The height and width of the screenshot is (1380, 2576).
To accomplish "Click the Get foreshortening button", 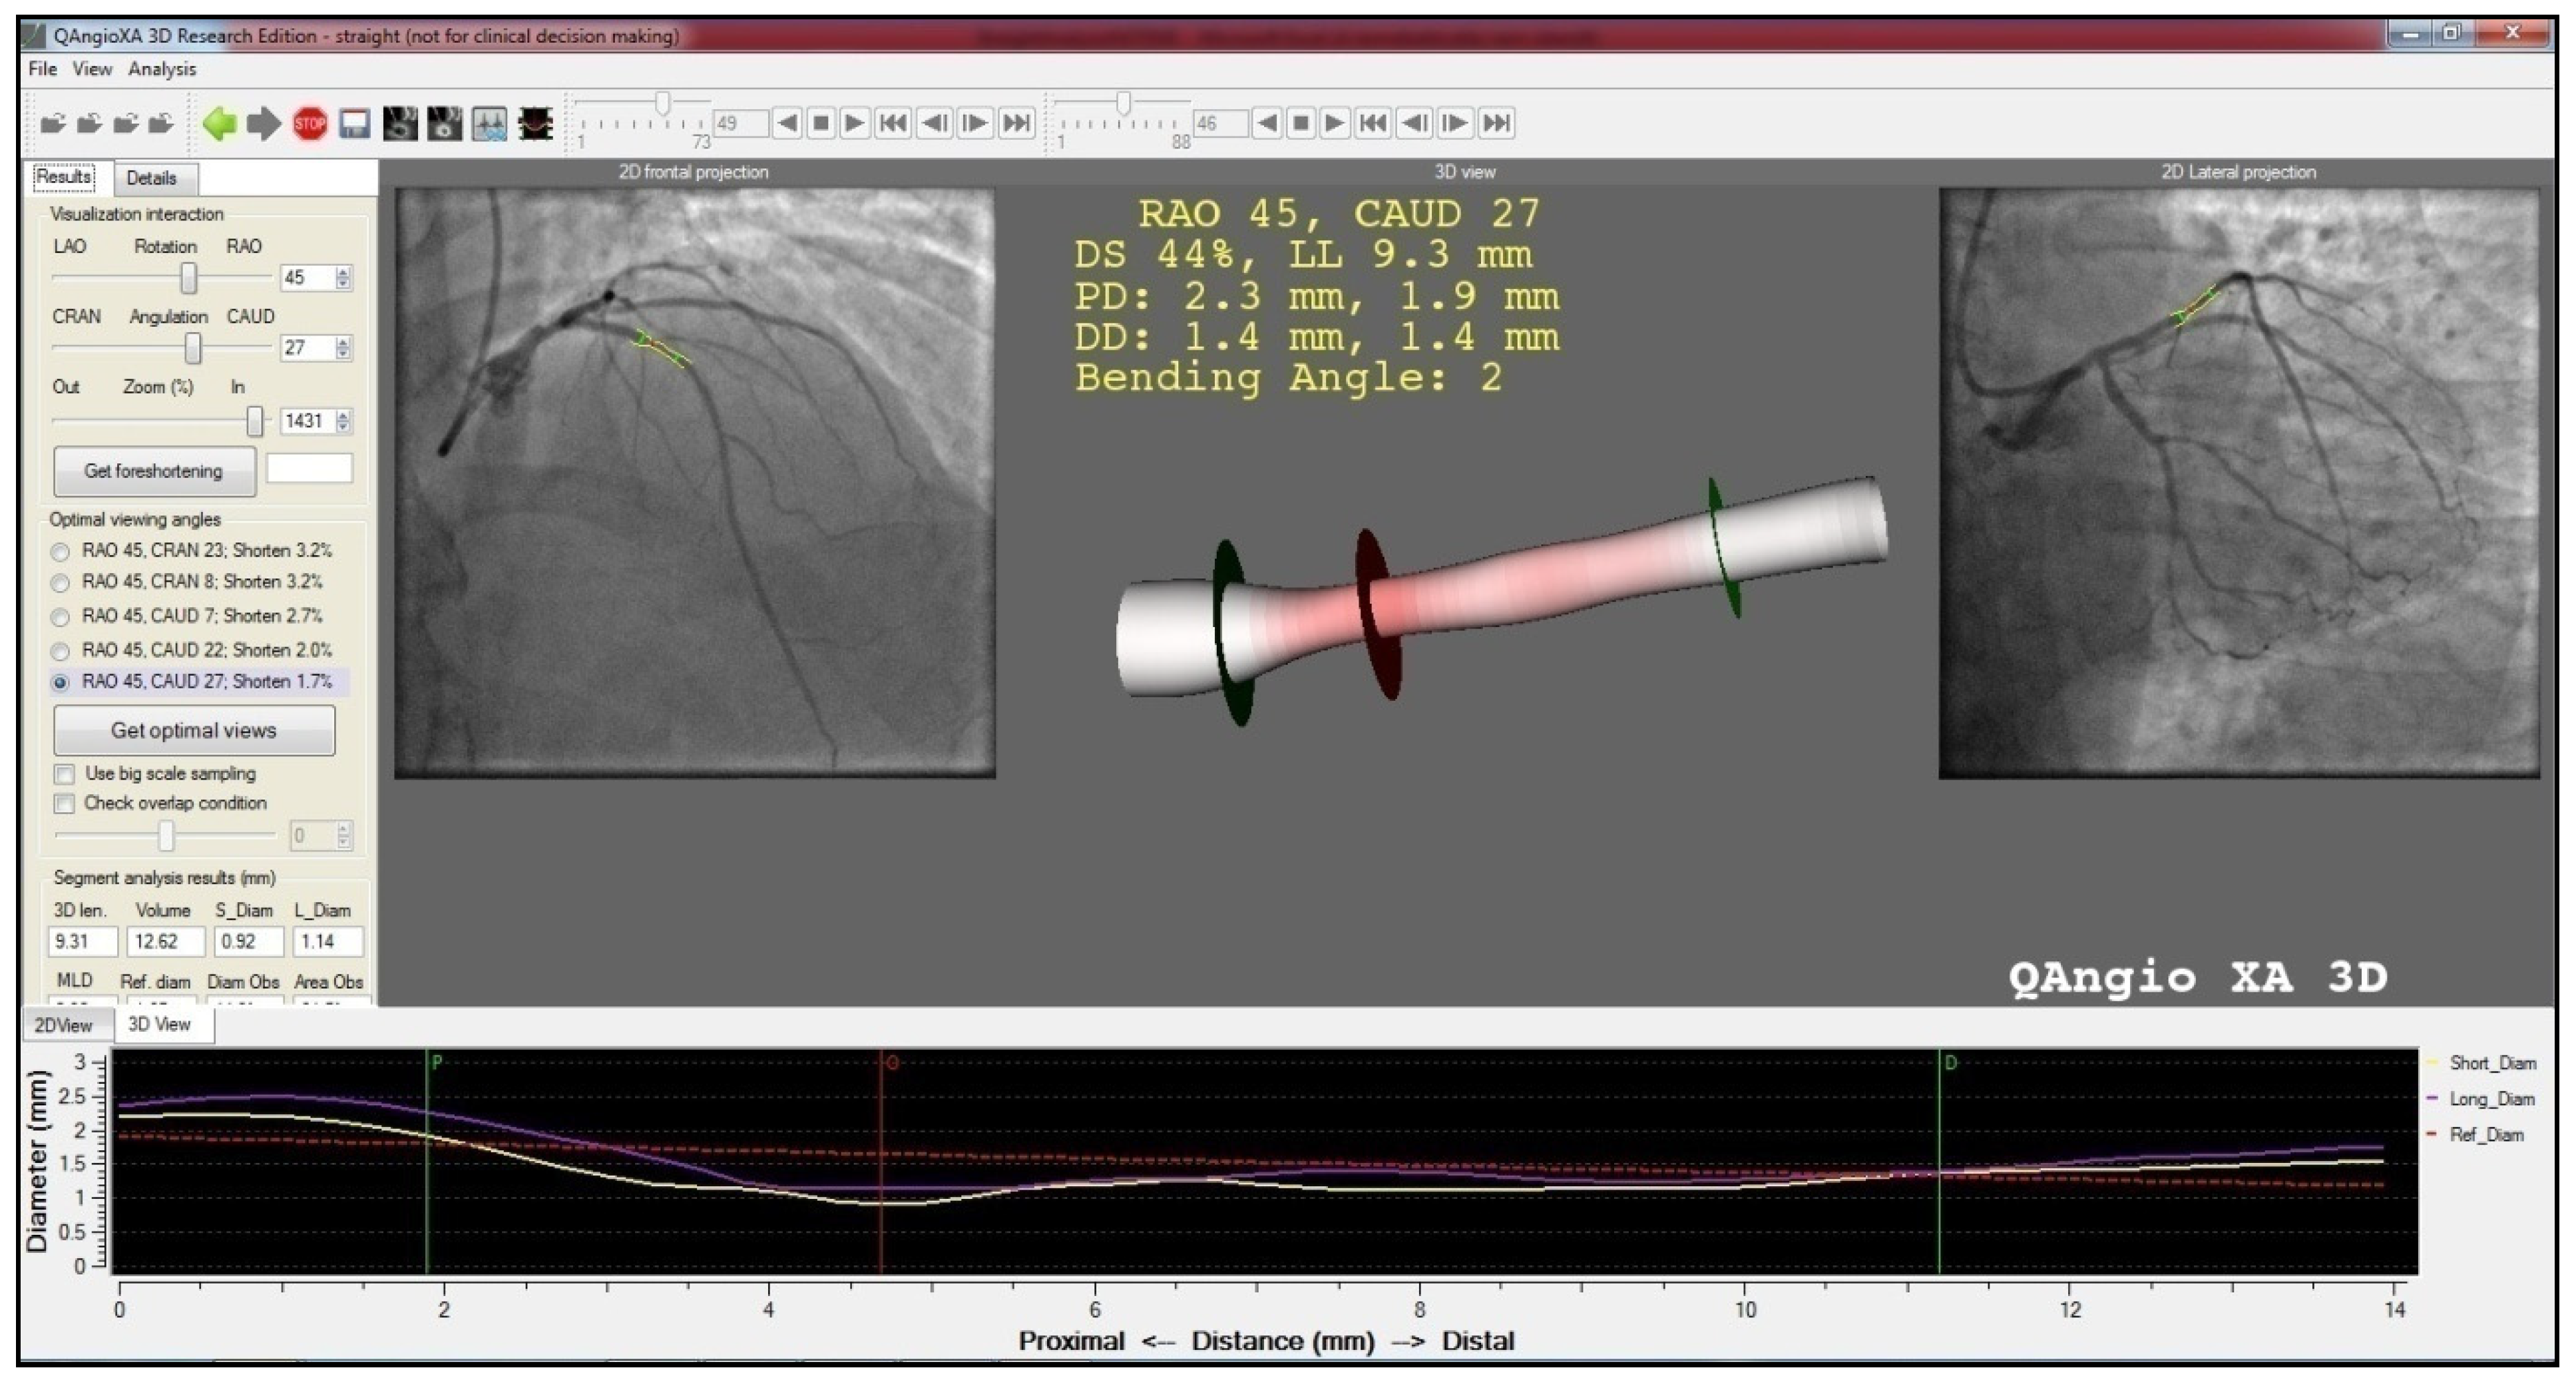I will click(154, 471).
